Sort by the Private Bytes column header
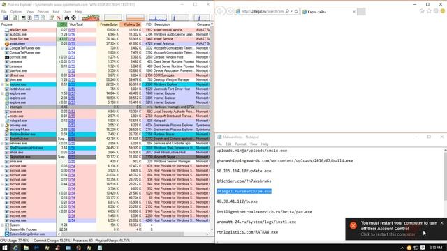447x251 pixels. point(108,24)
